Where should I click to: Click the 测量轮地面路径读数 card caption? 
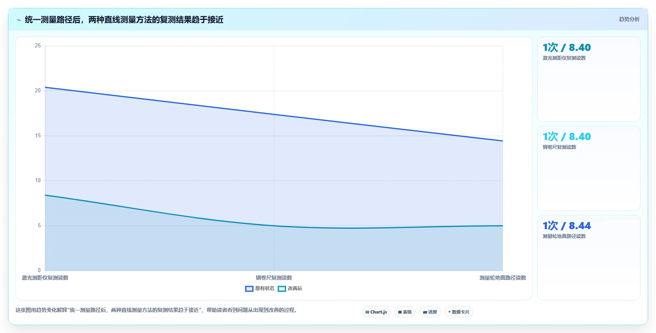(564, 236)
